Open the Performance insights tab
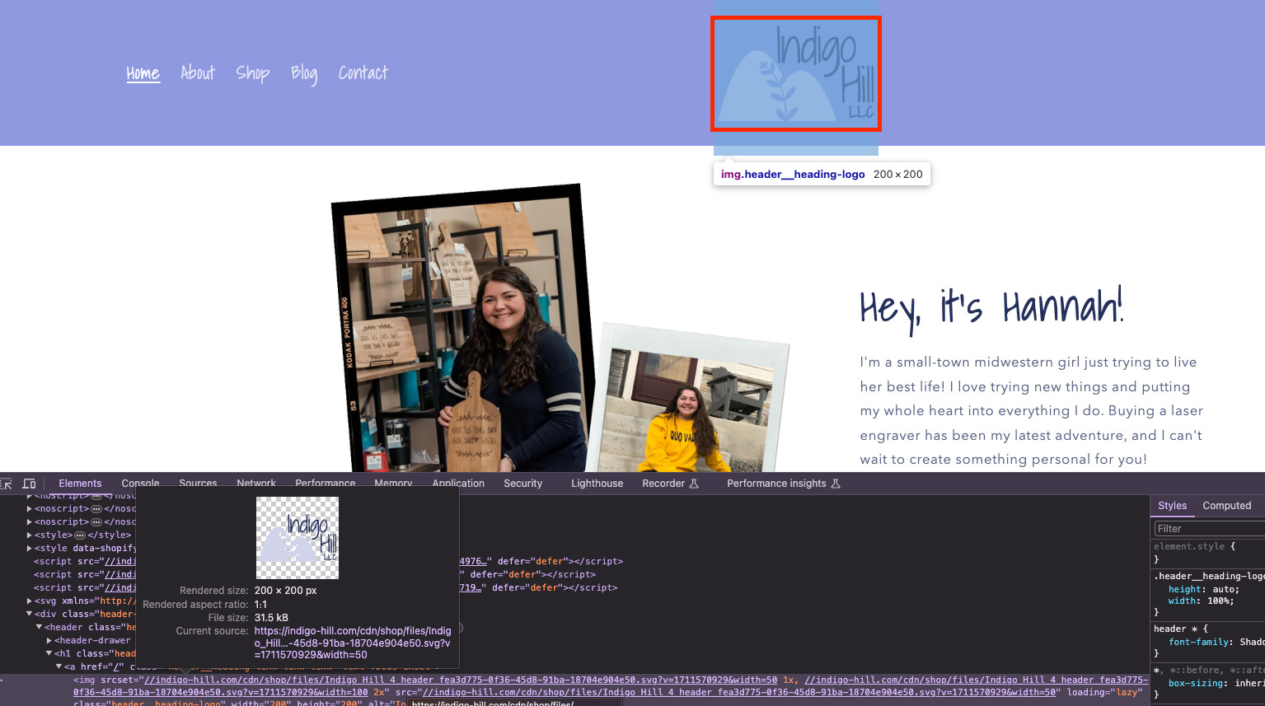This screenshot has width=1265, height=706. [x=776, y=484]
